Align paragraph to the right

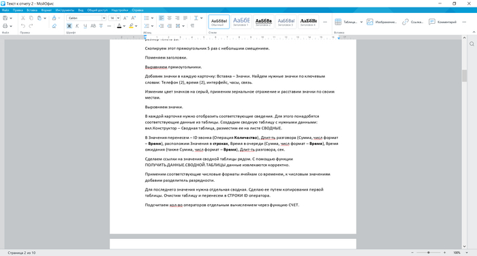pos(177,18)
